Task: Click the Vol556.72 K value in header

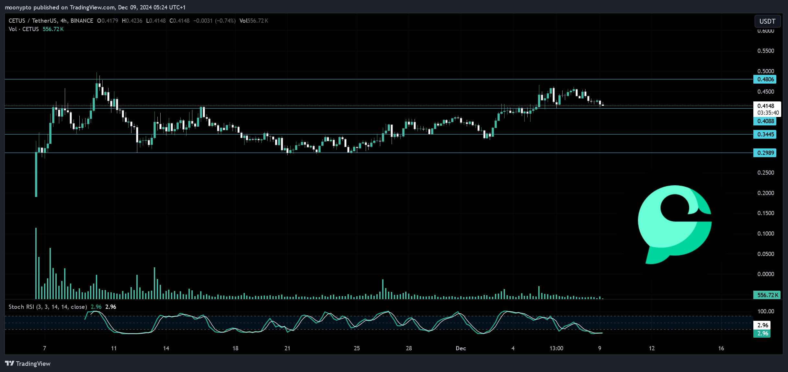Action: point(254,21)
